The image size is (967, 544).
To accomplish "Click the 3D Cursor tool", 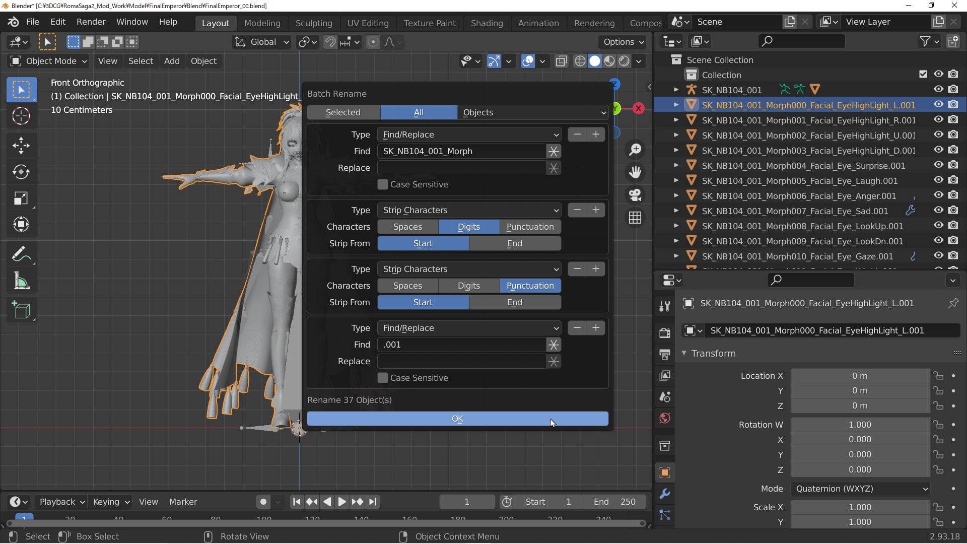I will click(21, 116).
